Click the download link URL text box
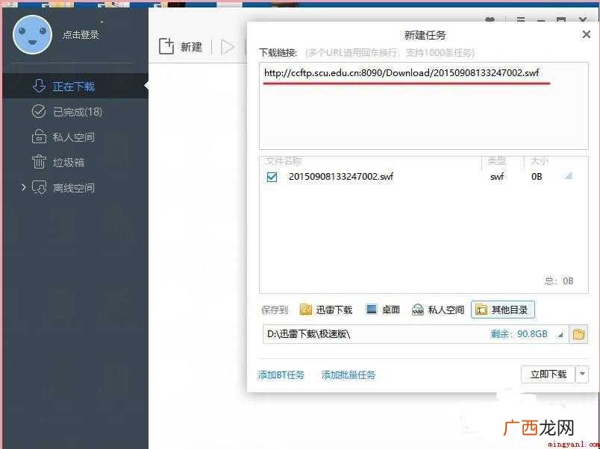The width and height of the screenshot is (600, 449). [424, 106]
